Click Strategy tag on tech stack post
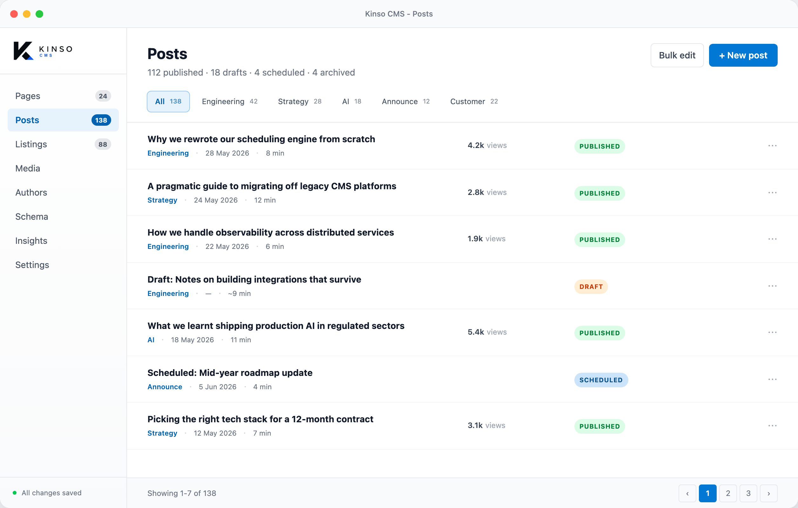798x508 pixels. click(x=162, y=433)
